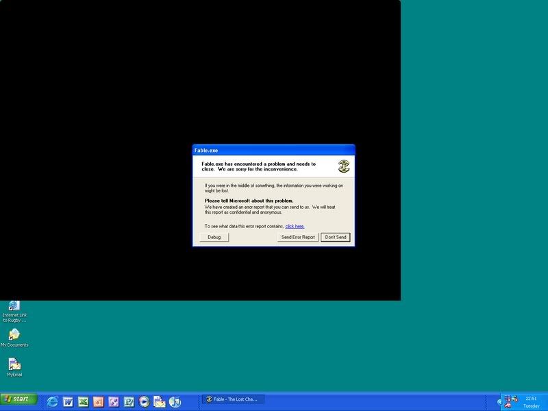The image size is (548, 411).
Task: Launch Internet Explorer from quick launch
Action: (x=53, y=401)
